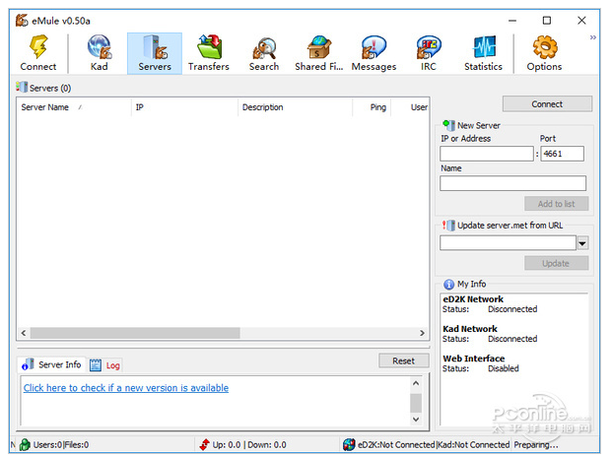Close the eMule window

point(581,21)
